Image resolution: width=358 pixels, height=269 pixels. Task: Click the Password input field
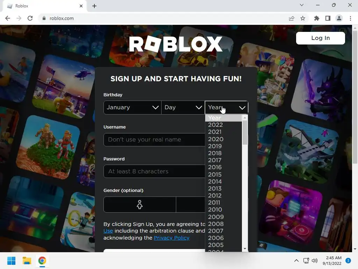pos(154,171)
